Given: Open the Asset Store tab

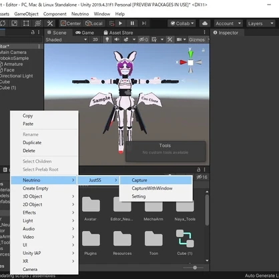Looking at the screenshot, I should (x=118, y=33).
